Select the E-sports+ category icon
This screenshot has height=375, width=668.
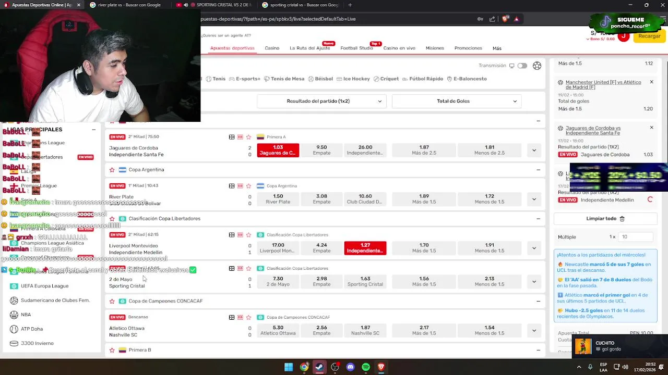click(232, 79)
